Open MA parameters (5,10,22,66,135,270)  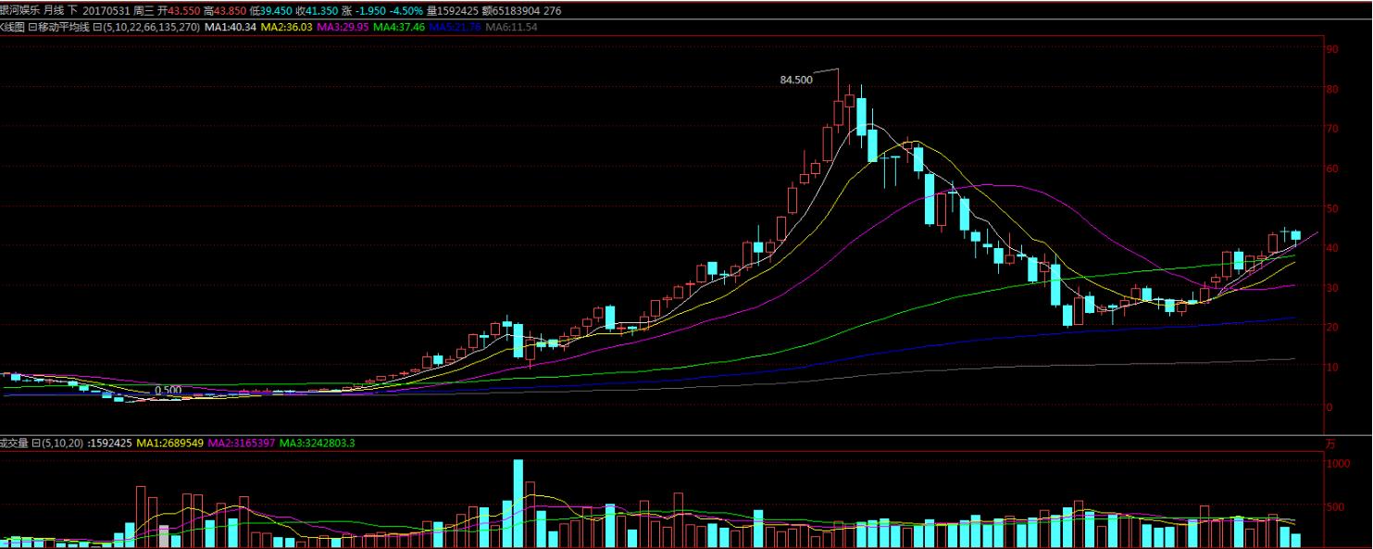point(151,27)
